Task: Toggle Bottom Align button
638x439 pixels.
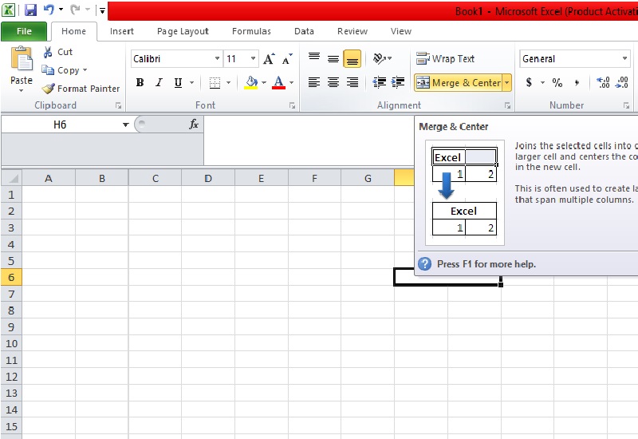Action: pos(352,58)
